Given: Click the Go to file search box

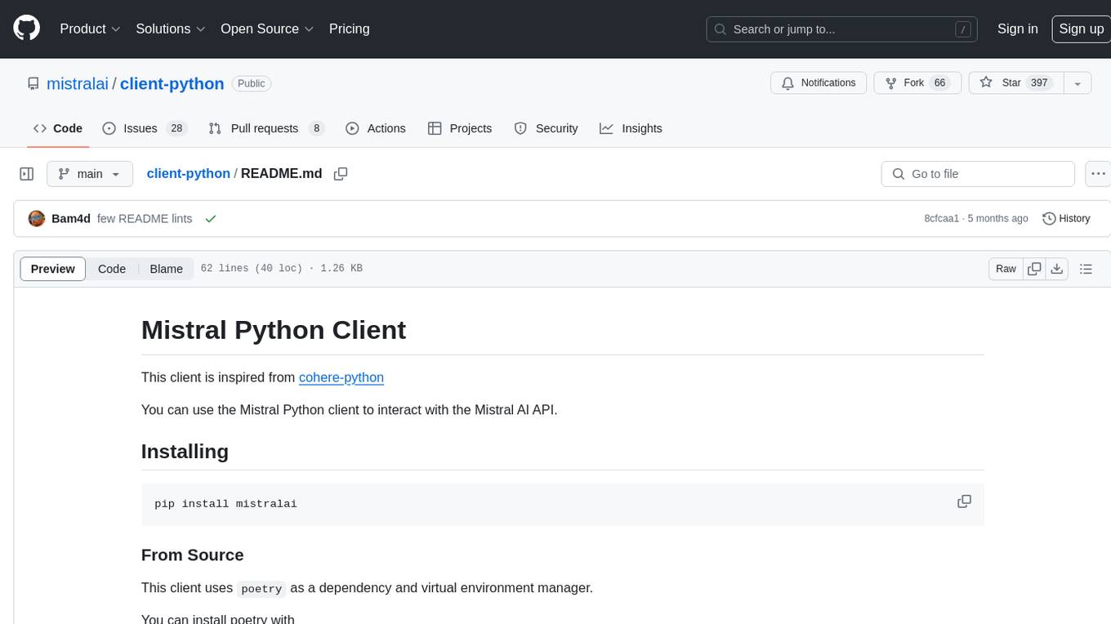Looking at the screenshot, I should tap(978, 174).
